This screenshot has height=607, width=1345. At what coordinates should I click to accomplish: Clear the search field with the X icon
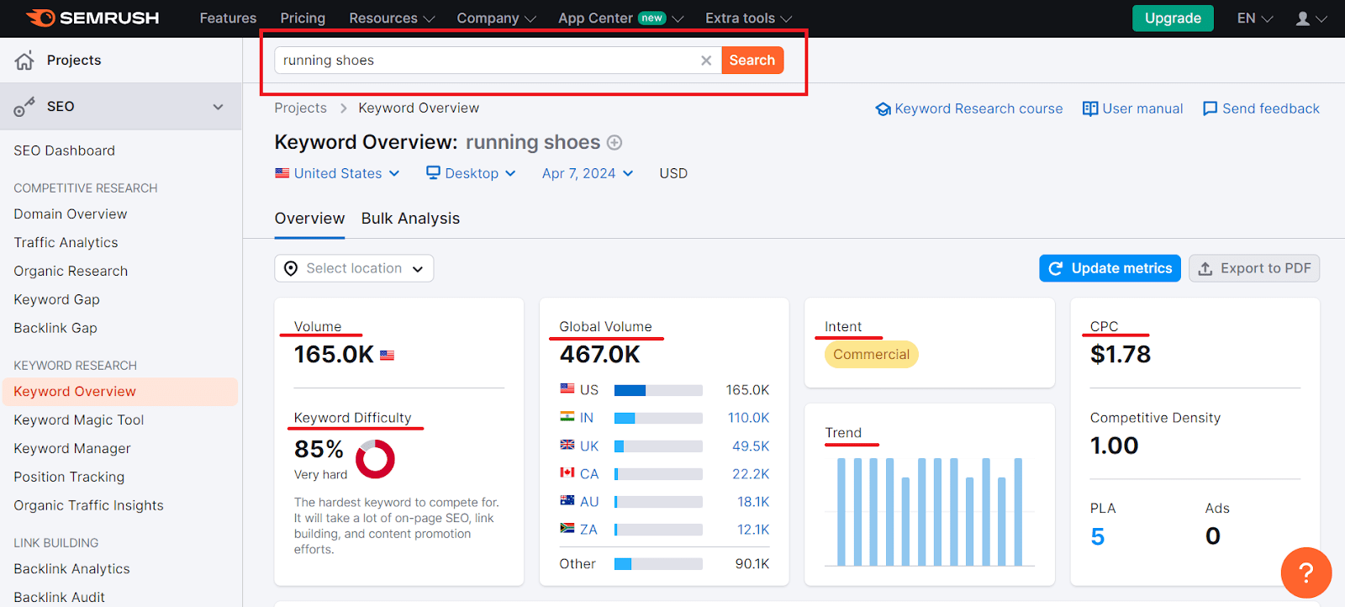coord(706,61)
